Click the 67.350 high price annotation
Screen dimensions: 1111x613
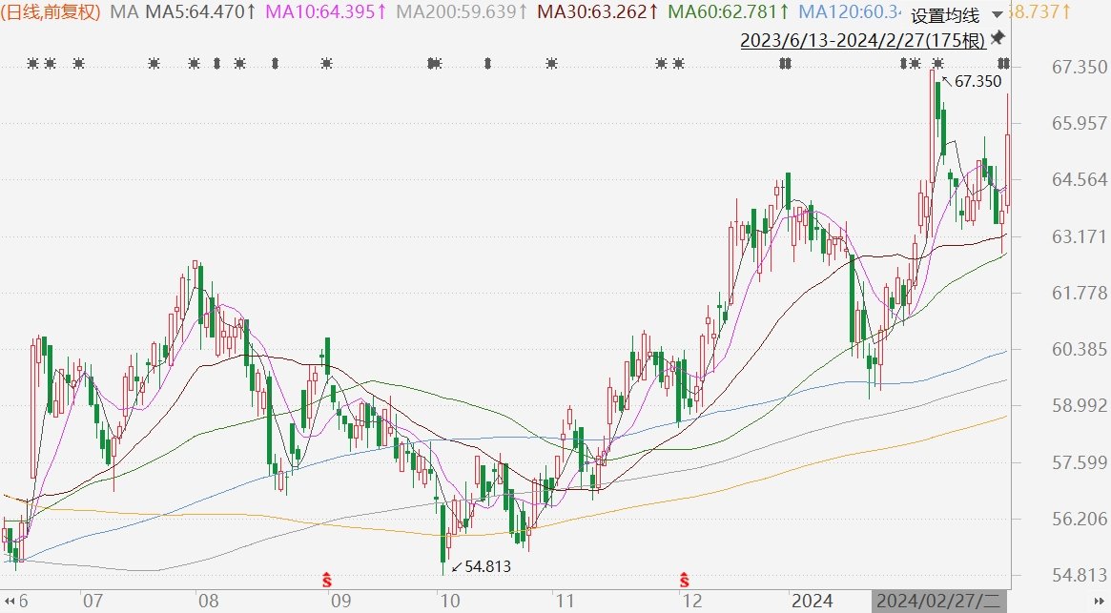977,82
